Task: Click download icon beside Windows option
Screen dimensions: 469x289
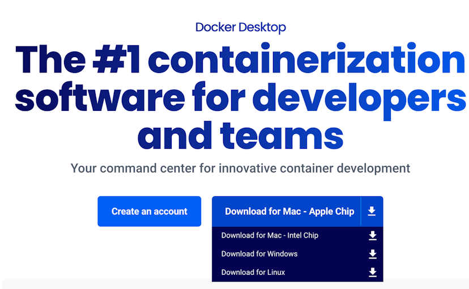Action: point(372,255)
